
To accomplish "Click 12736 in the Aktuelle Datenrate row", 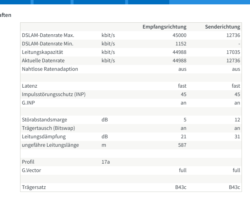I will point(233,61).
